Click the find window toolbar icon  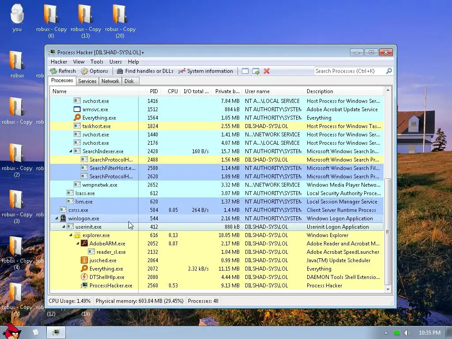pyautogui.click(x=245, y=71)
